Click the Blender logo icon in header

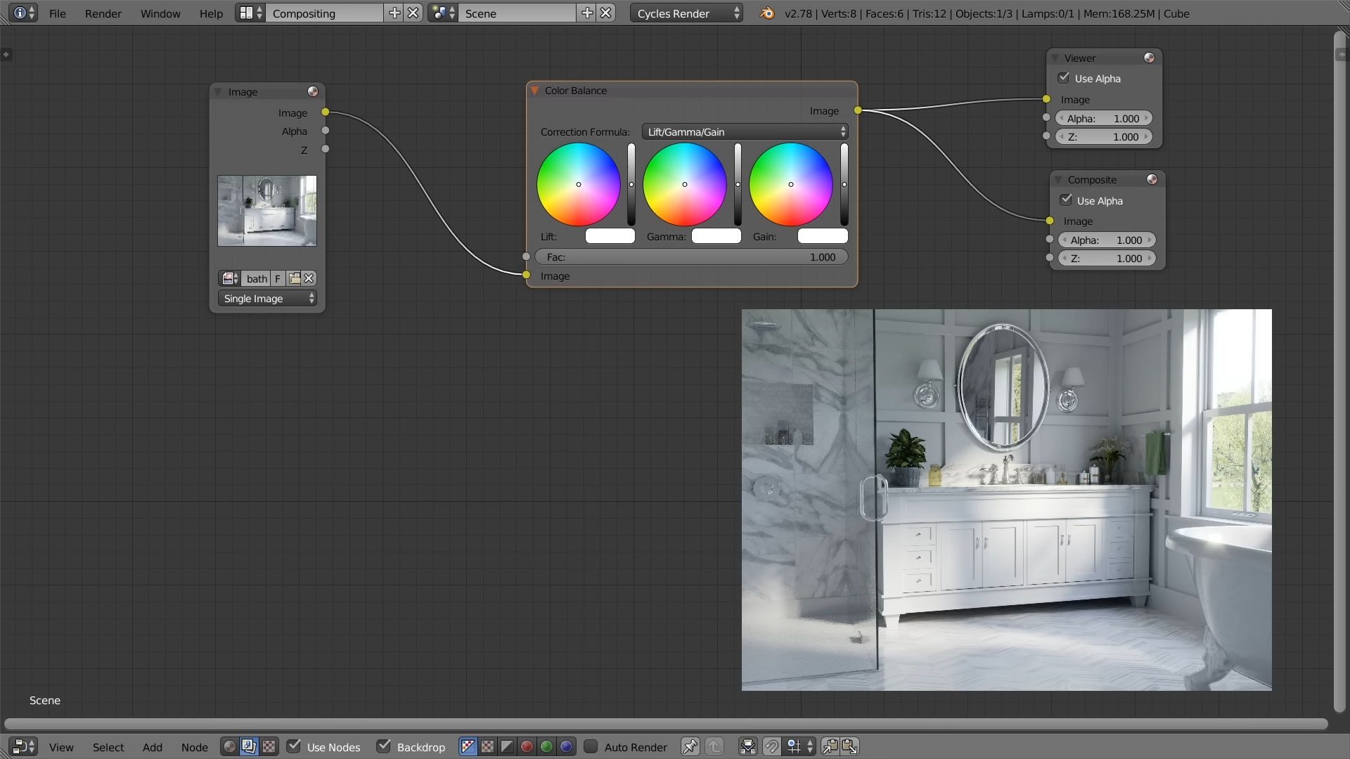(767, 13)
